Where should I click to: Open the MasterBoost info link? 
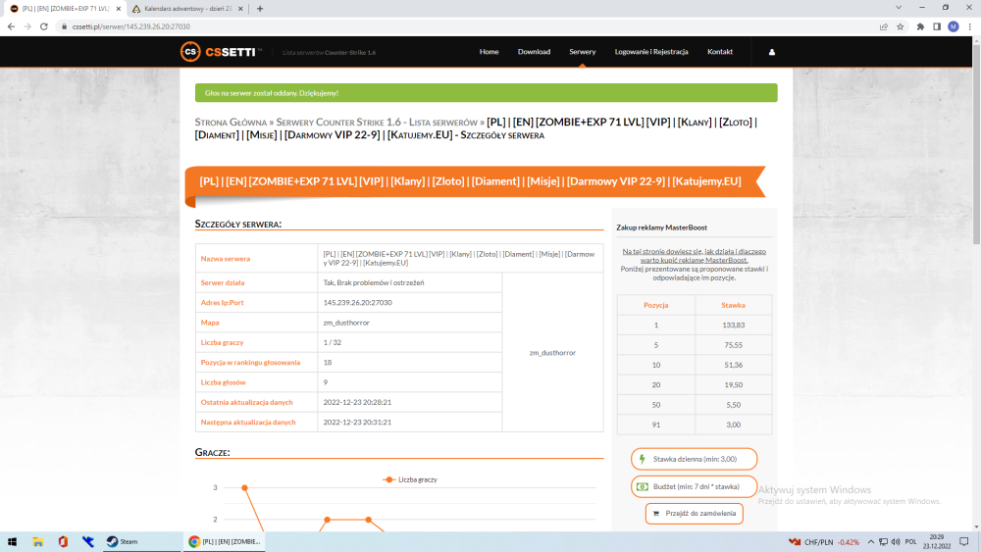point(694,256)
